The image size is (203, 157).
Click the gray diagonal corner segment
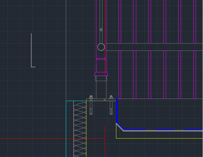pyautogui.click(x=120, y=127)
